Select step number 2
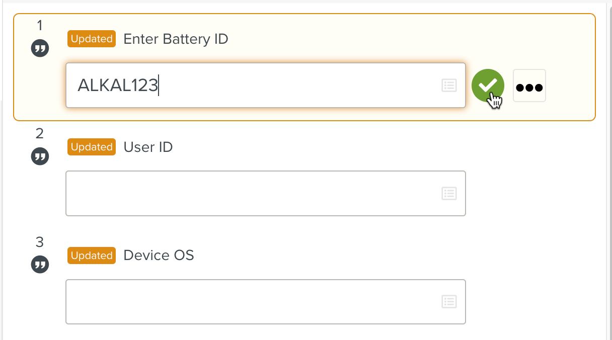 40,133
